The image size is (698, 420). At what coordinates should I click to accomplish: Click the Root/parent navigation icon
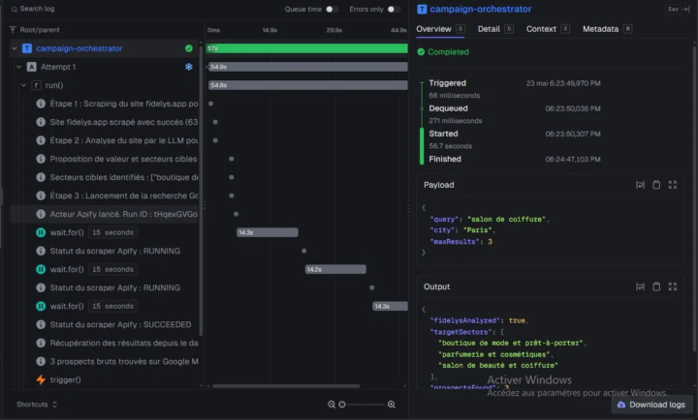13,30
